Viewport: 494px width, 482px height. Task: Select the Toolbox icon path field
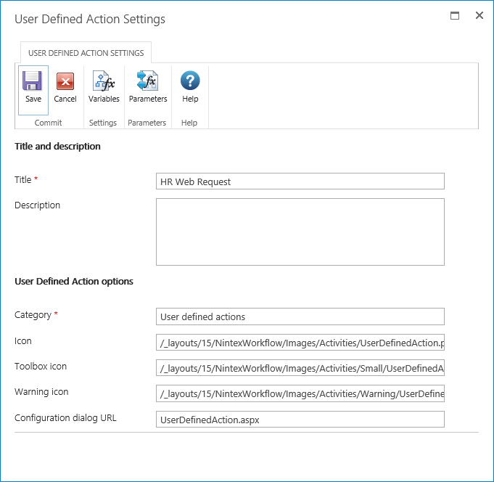pyautogui.click(x=300, y=368)
